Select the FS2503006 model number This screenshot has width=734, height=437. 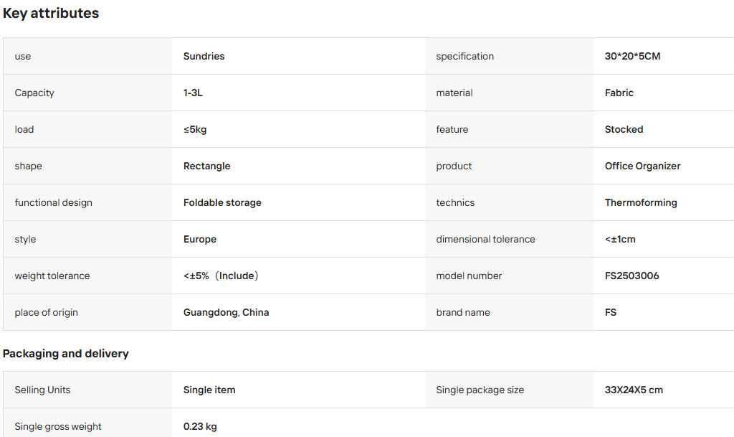coord(631,276)
